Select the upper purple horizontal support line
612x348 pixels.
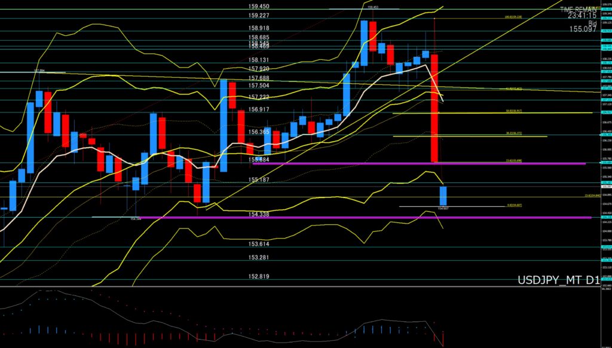[418, 163]
